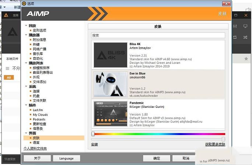Viewport: 252px width, 165px height.
Task: Collapse the 界面 tree section
Action: pyautogui.click(x=26, y=133)
